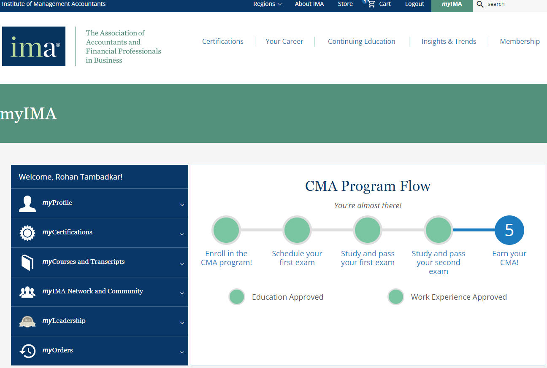This screenshot has width=547, height=368.
Task: Open the shopping cart icon
Action: [x=371, y=4]
